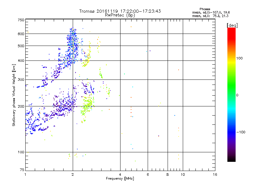Click the colorbar tick label '0'
The height and width of the screenshot is (190, 253).
pyautogui.click(x=237, y=95)
